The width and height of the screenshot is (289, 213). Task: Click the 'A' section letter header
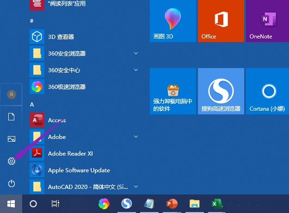[32, 105]
